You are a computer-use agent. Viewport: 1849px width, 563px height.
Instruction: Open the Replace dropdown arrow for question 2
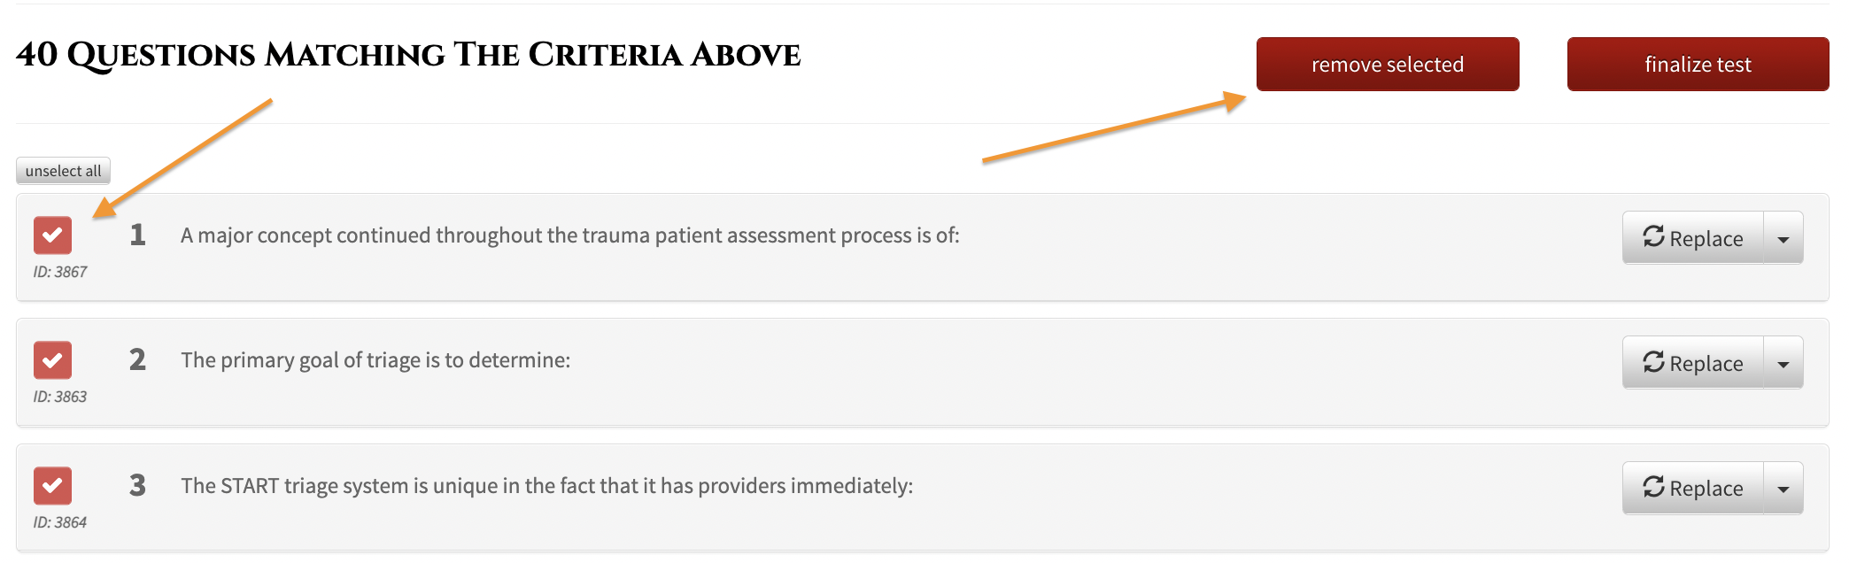pyautogui.click(x=1783, y=363)
